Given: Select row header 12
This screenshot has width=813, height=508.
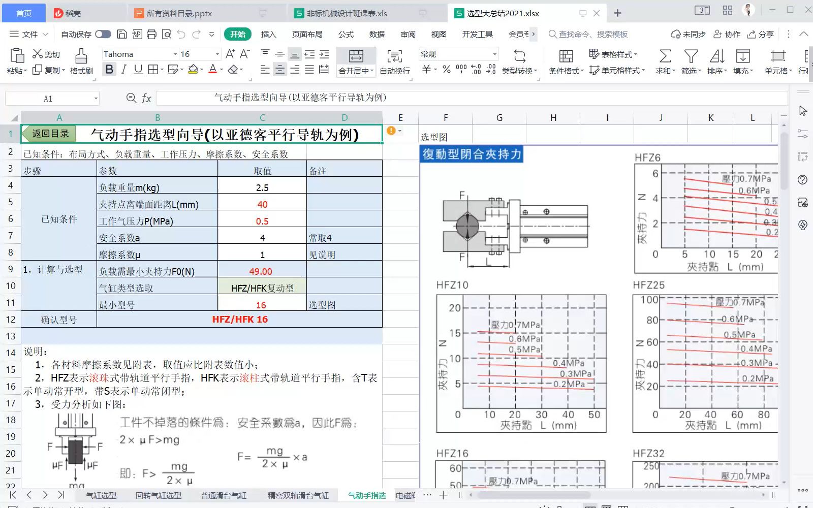Looking at the screenshot, I should 11,320.
